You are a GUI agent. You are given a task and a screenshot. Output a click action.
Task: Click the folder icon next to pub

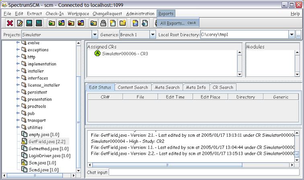point(24,113)
